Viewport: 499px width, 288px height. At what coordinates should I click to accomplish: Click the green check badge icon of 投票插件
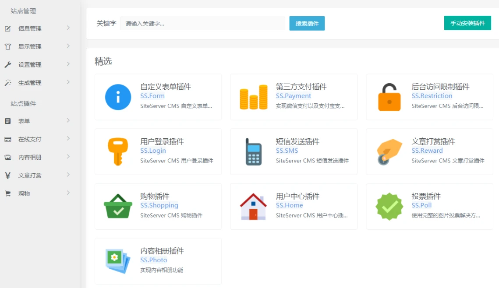click(389, 206)
